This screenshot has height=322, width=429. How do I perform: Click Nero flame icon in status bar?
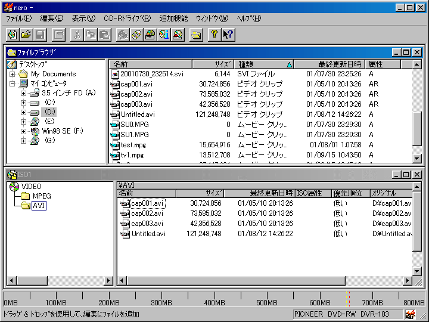pos(411,314)
